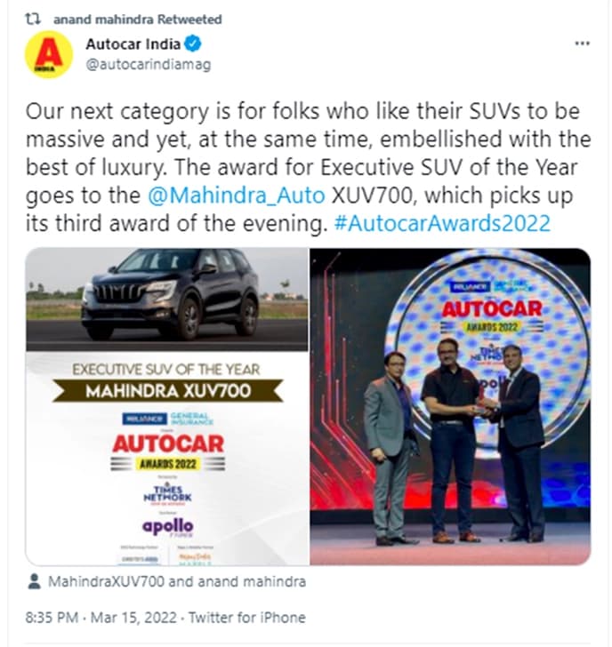Click the tweet body text

[308, 167]
